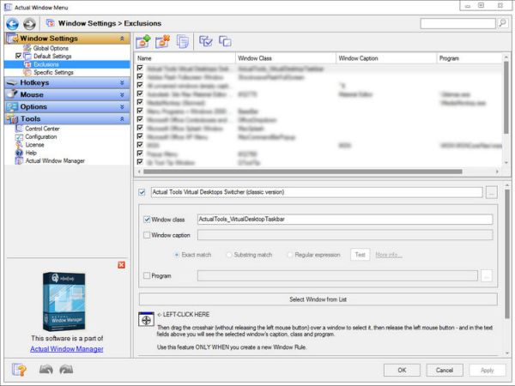Click the exclusions list horizontal scrollbar
This screenshot has height=386, width=515.
point(302,172)
